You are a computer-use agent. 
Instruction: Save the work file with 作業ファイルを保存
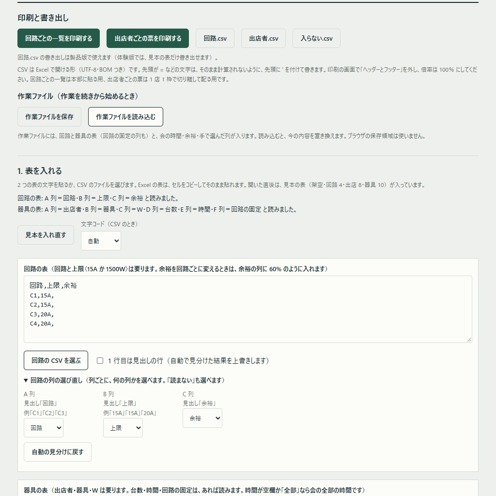49,117
